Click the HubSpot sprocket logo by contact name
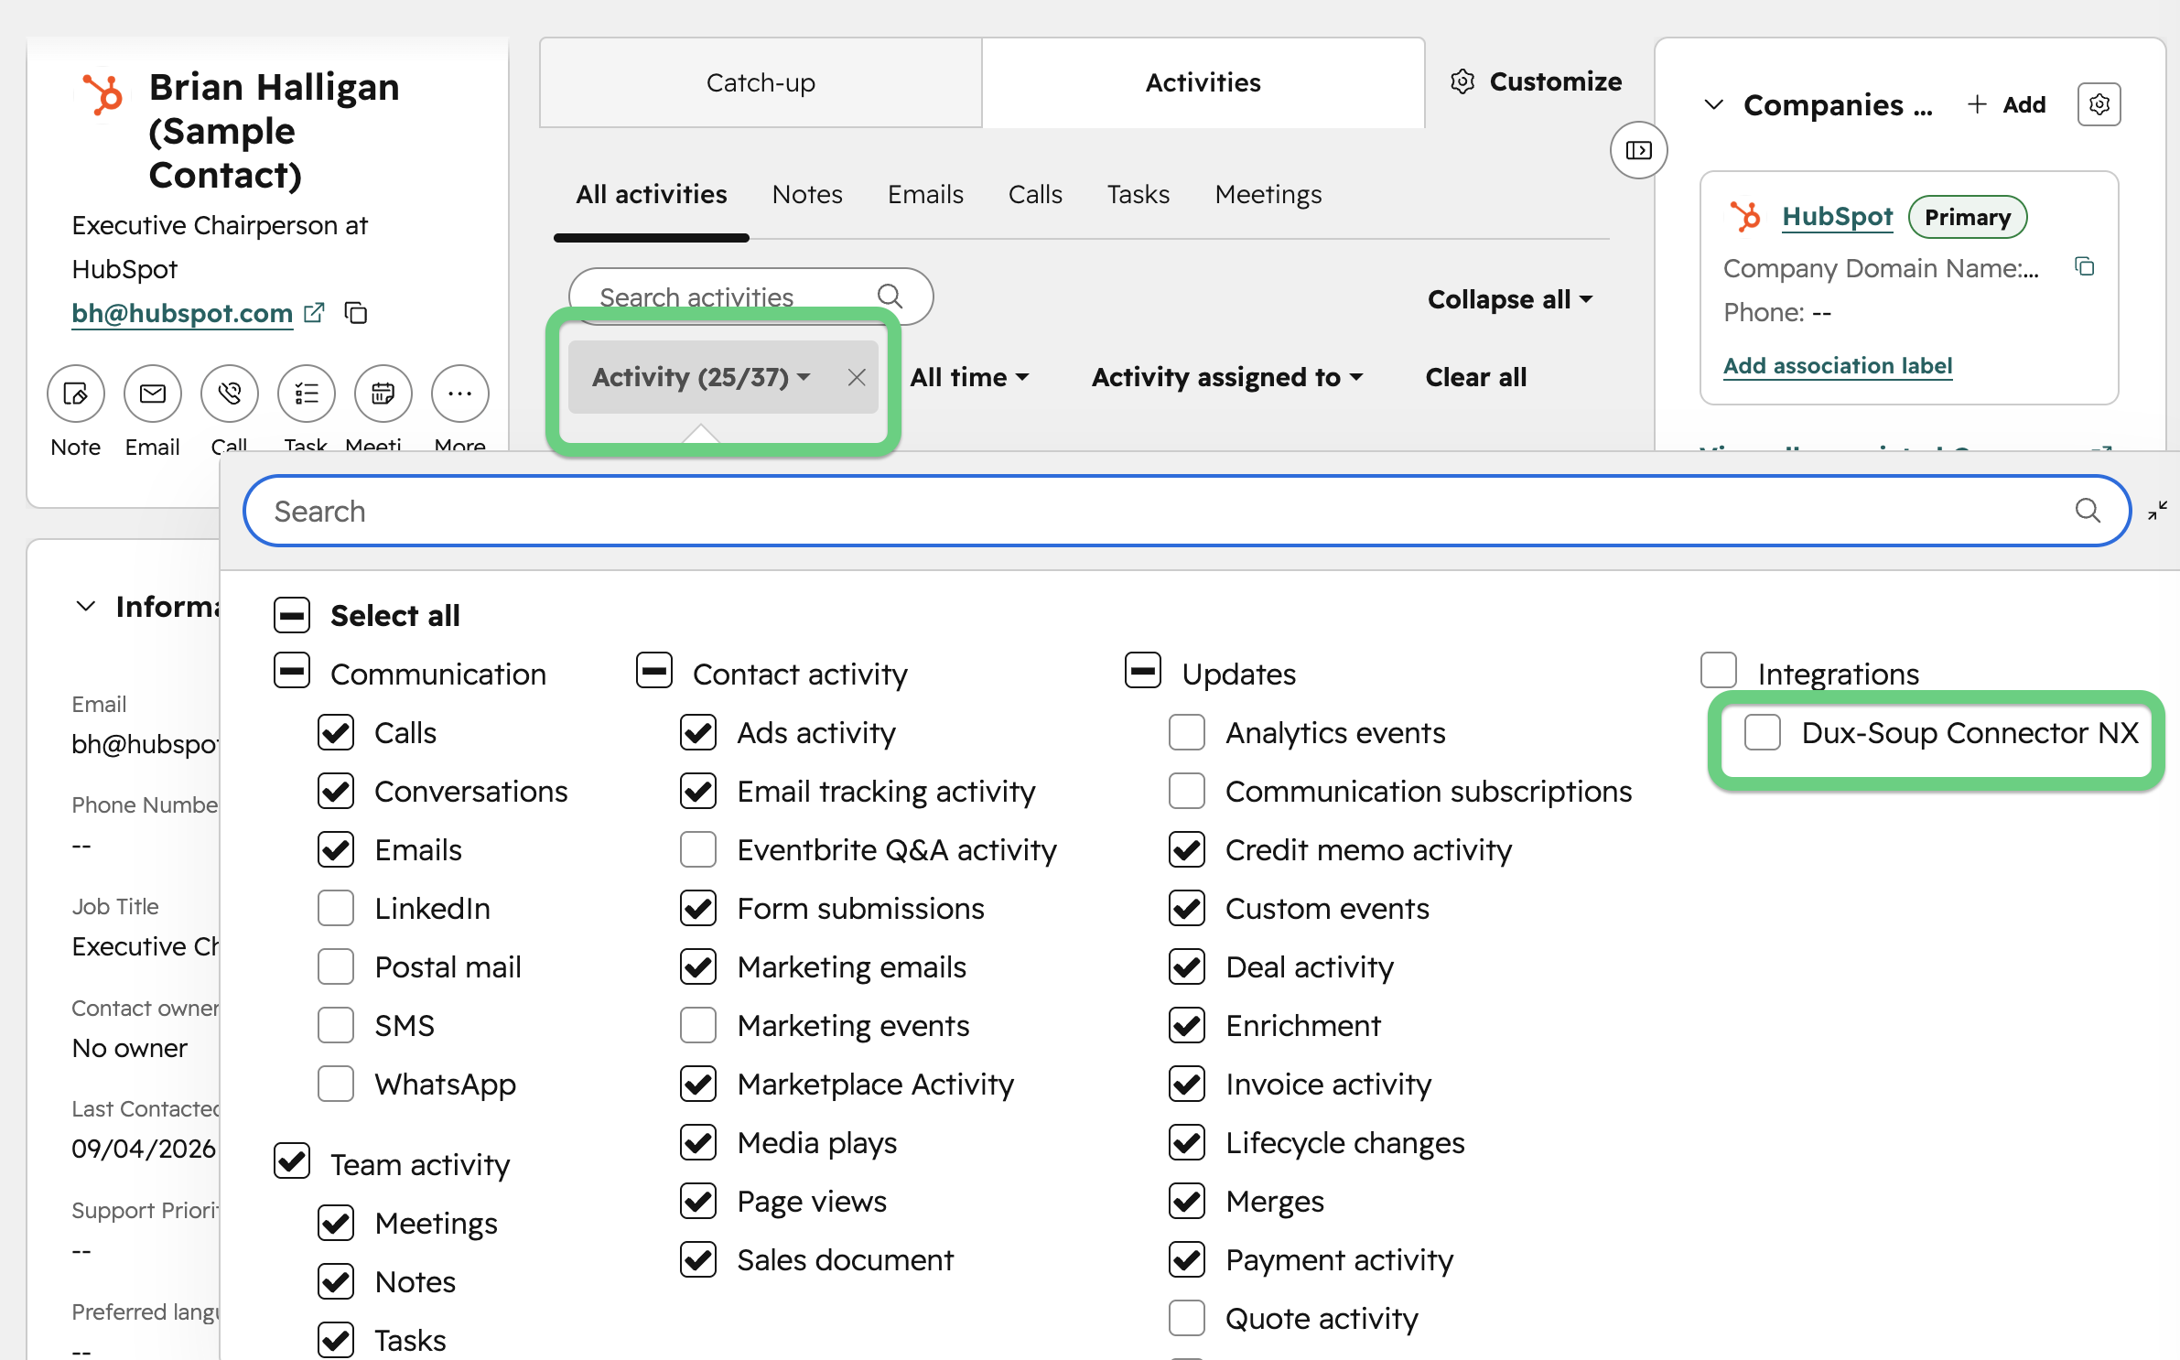 [103, 94]
